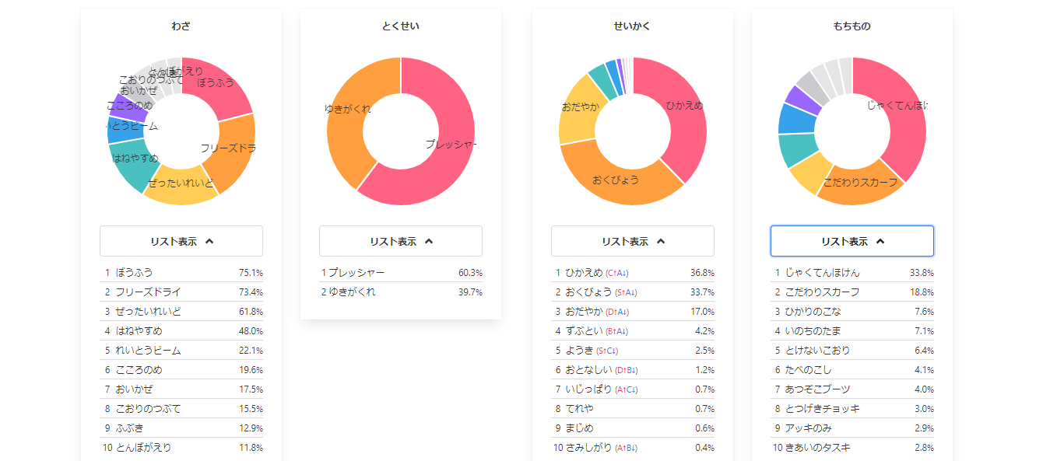Collapse the とくせい リスト表示 list

[x=400, y=241]
